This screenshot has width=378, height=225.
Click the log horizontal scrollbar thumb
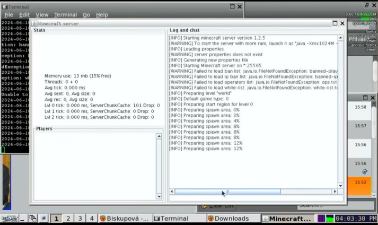point(227,192)
